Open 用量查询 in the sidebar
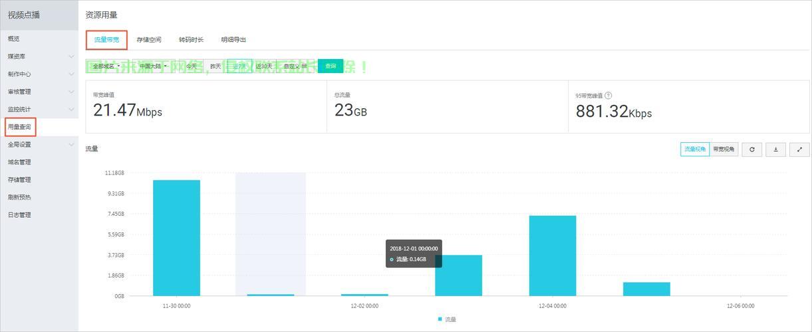The width and height of the screenshot is (812, 332). coord(39,127)
